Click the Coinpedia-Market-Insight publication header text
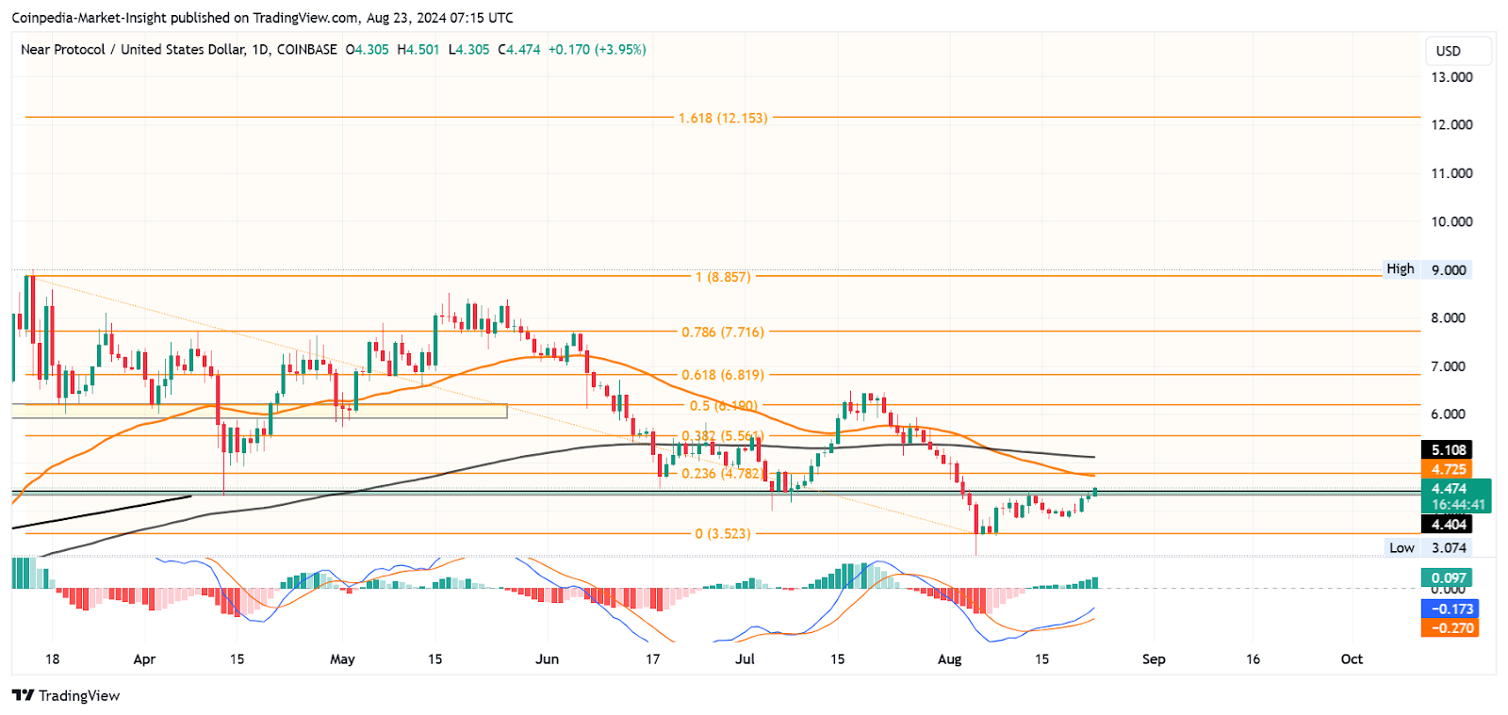The width and height of the screenshot is (1508, 715). click(262, 18)
